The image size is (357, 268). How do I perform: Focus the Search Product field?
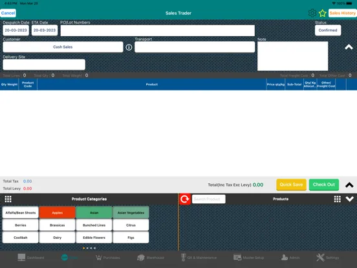pos(208,199)
